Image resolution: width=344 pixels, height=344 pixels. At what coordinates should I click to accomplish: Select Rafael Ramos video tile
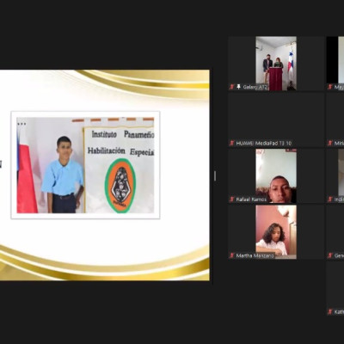pos(276,175)
